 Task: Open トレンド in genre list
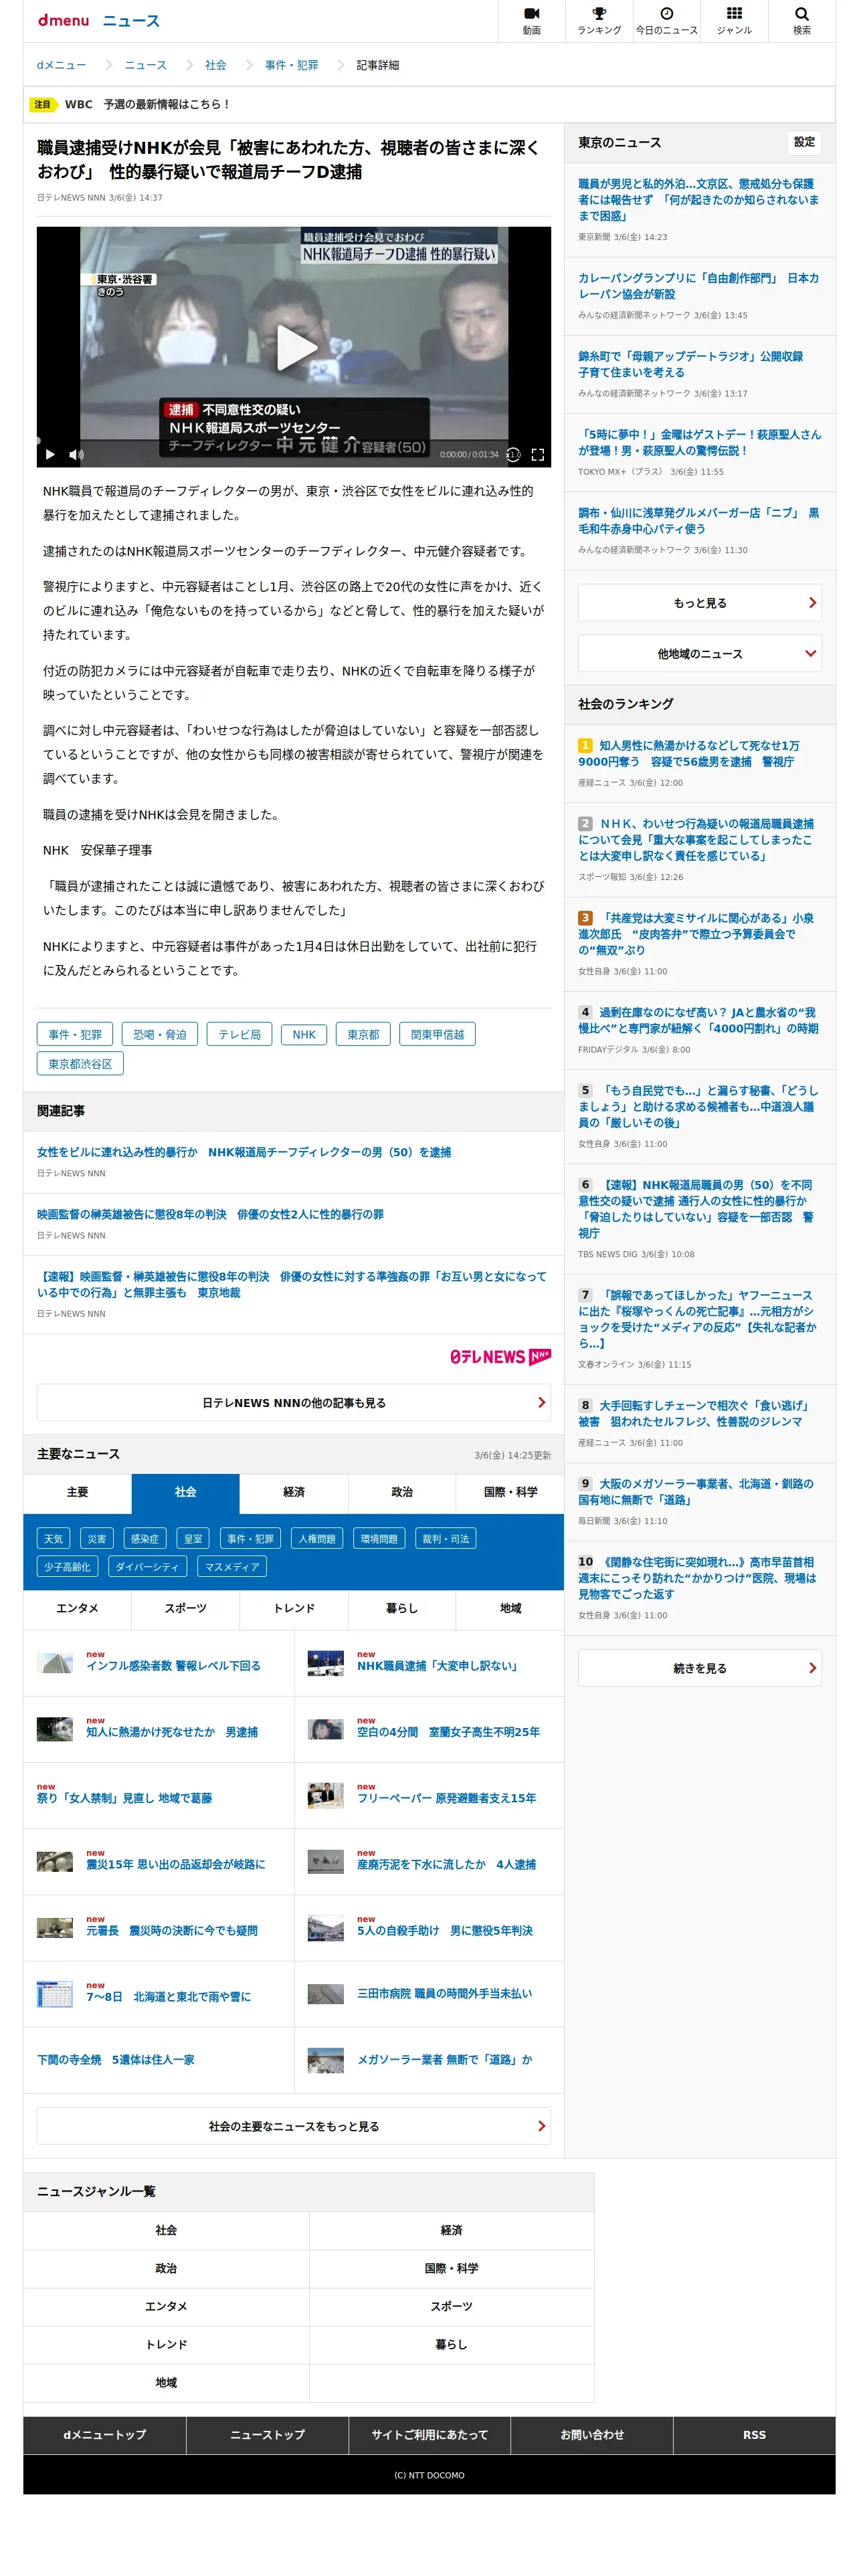(166, 2344)
